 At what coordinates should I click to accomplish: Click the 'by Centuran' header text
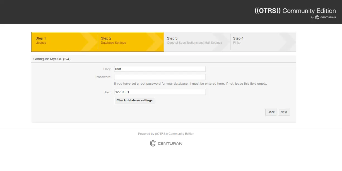coord(323,18)
